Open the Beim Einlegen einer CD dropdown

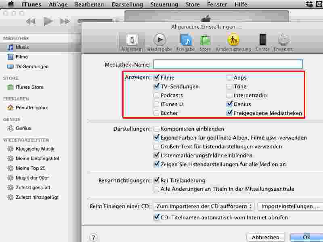(x=204, y=207)
